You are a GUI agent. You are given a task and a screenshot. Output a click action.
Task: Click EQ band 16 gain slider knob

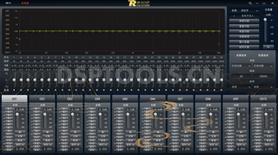click(118, 80)
